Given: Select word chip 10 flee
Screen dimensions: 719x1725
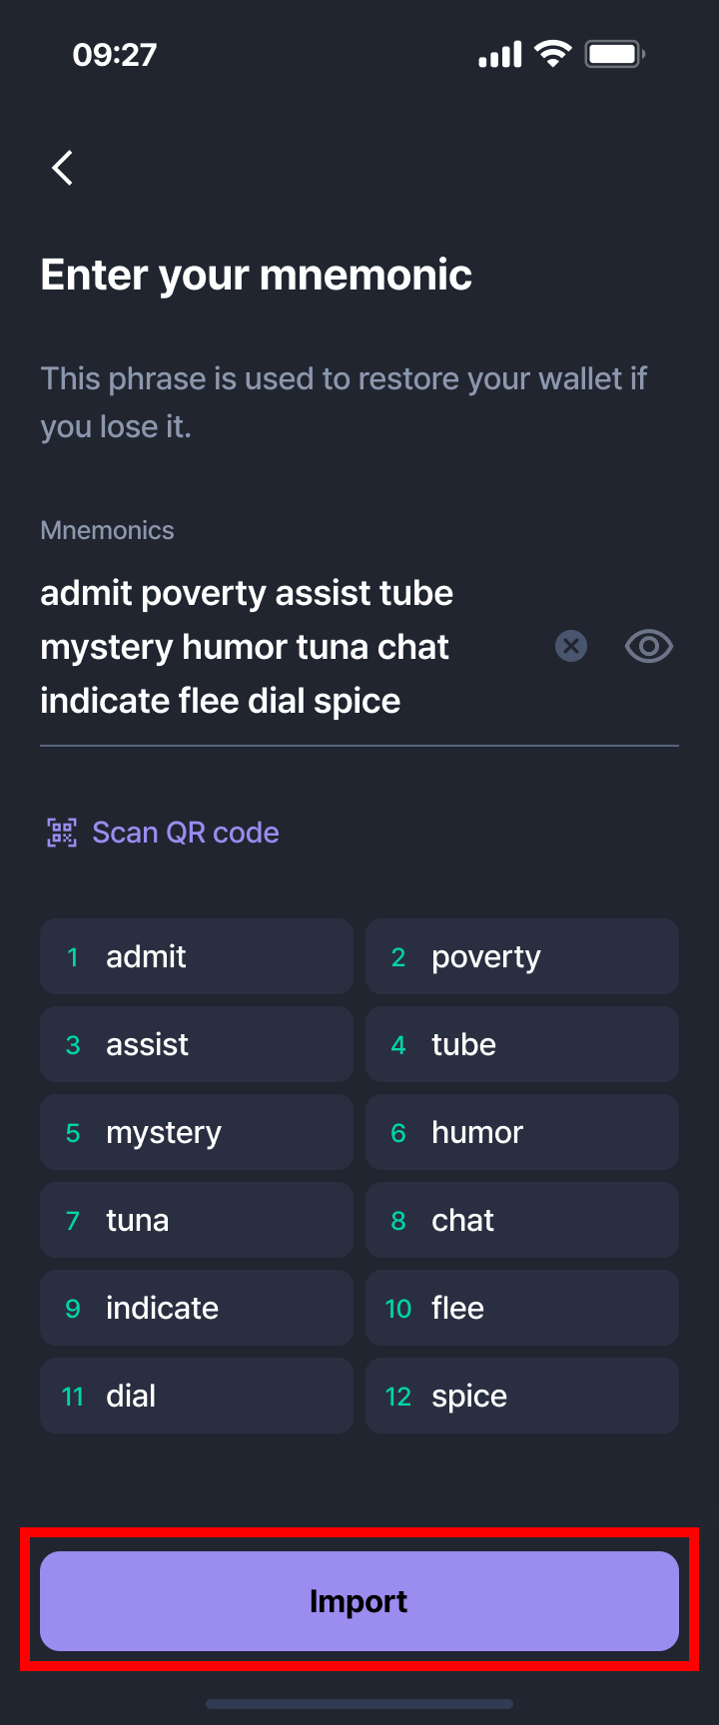Looking at the screenshot, I should (x=522, y=1308).
